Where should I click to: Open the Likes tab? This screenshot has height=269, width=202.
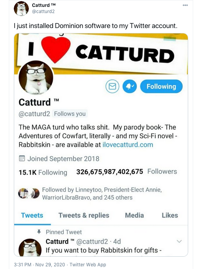click(x=170, y=215)
